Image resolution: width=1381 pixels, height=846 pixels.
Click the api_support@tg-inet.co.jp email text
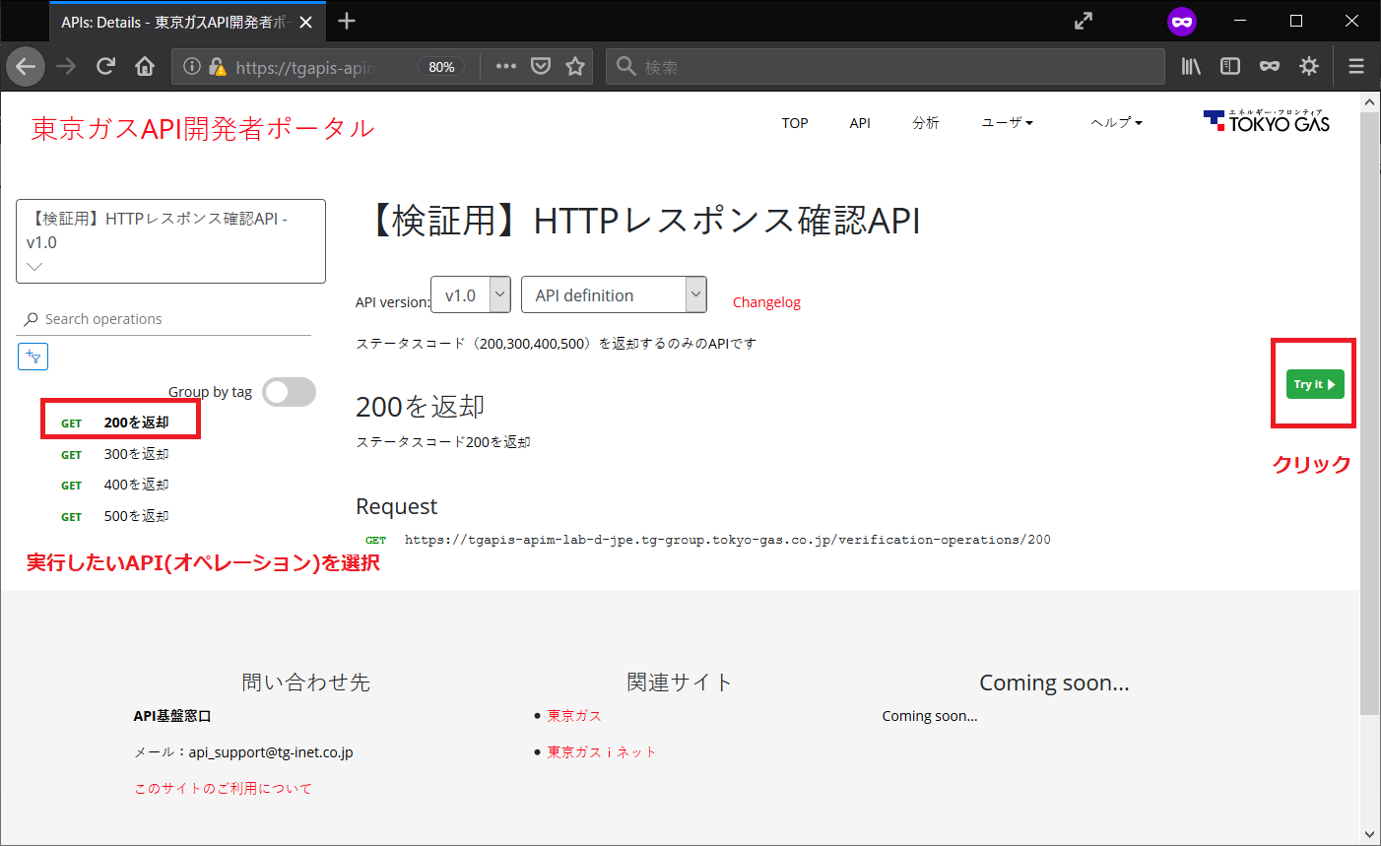tap(271, 752)
